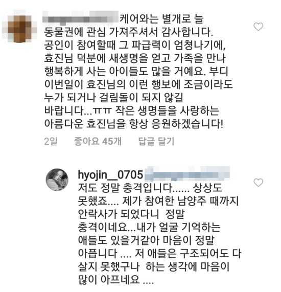Click the 2일 timestamp
This screenshot has width=281, height=292.
point(51,141)
